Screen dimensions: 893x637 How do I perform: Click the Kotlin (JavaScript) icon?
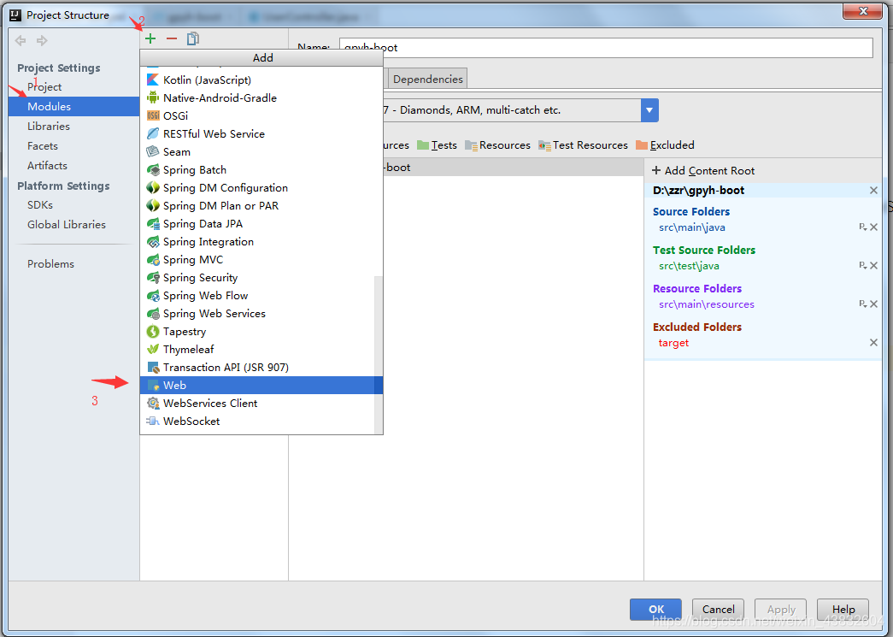click(153, 80)
